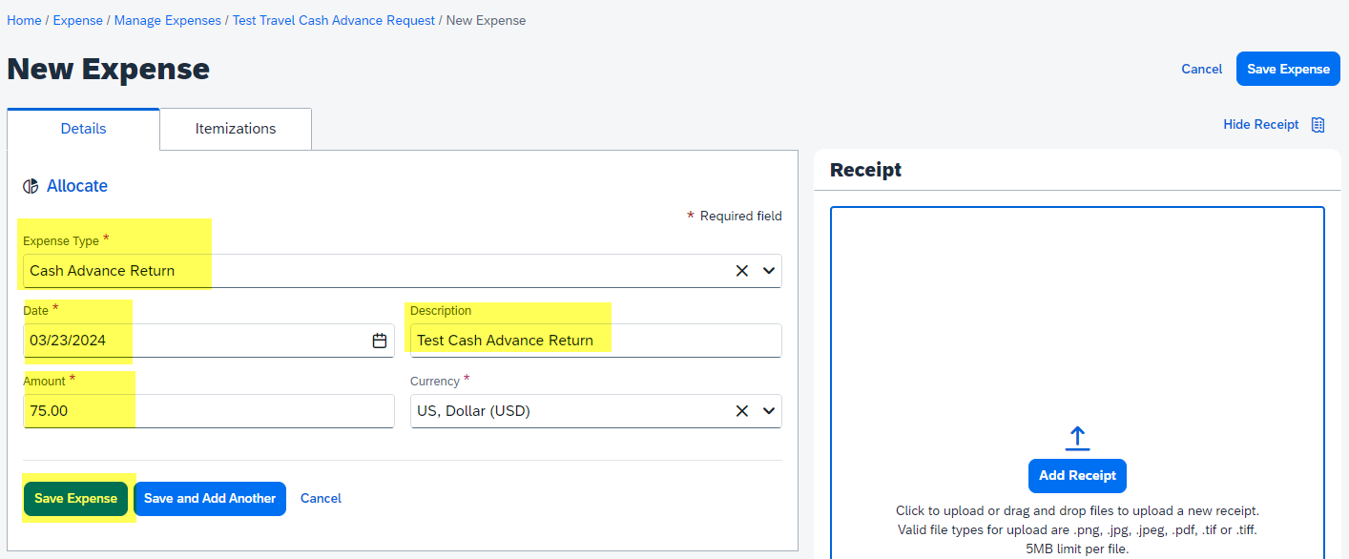Viewport: 1349px width, 559px height.
Task: Clear the Expense Type selection with X
Action: (742, 271)
